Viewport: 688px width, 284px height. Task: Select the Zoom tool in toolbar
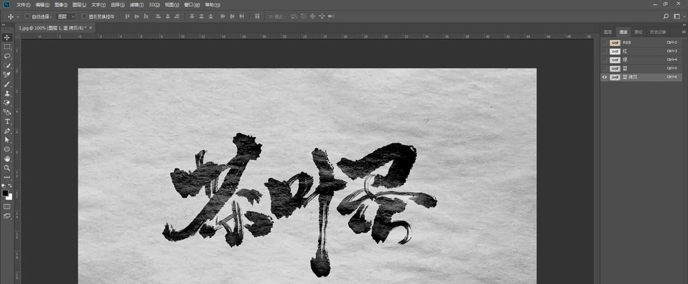7,168
